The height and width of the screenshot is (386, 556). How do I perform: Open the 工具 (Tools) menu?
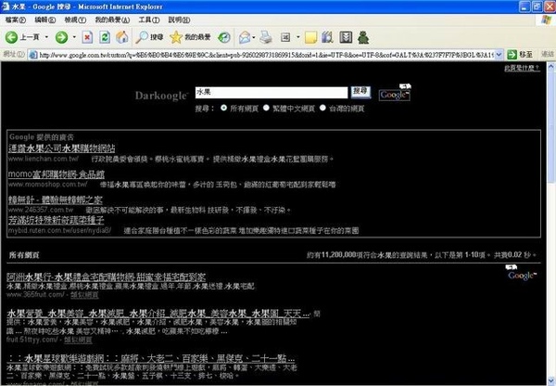click(x=149, y=19)
